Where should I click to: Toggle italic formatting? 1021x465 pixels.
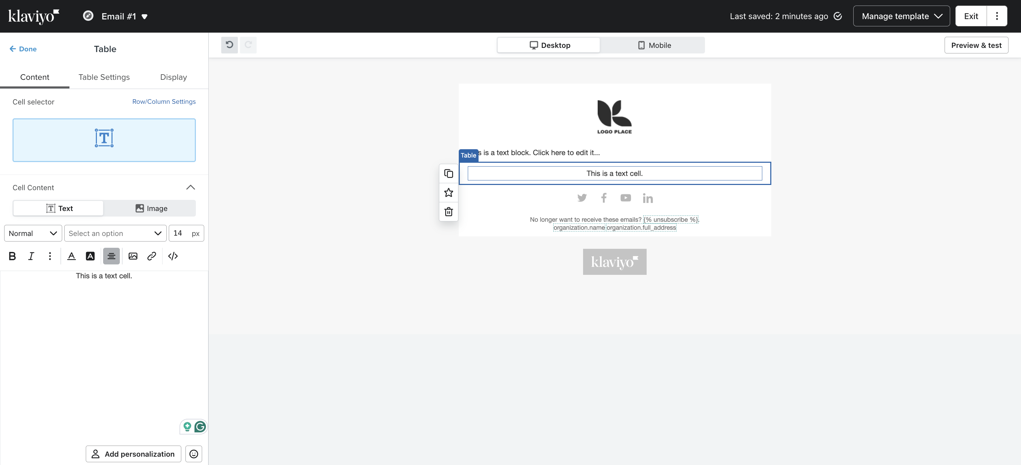[x=31, y=256]
